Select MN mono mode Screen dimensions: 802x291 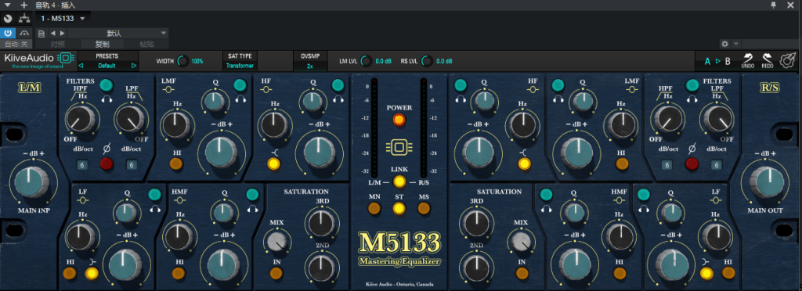(x=375, y=208)
